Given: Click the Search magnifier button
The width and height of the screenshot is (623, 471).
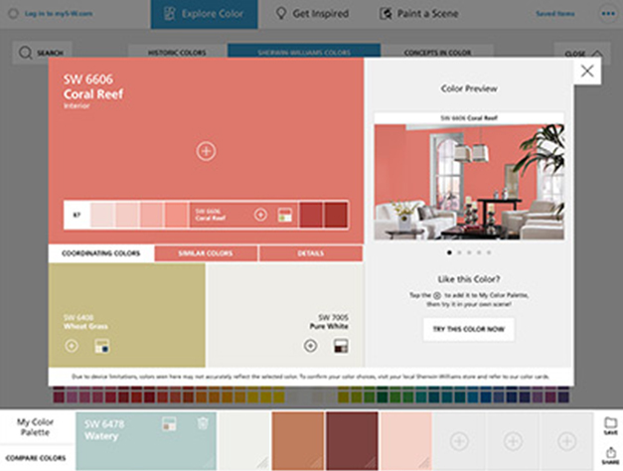Looking at the screenshot, I should tap(42, 53).
